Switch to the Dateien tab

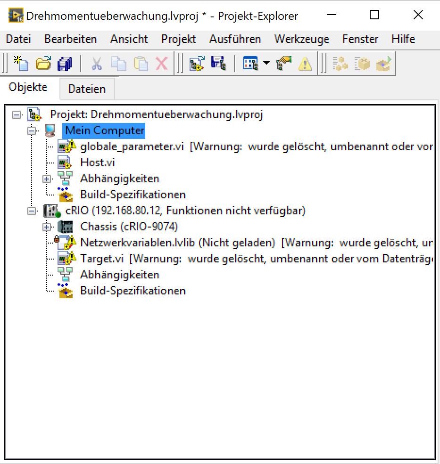click(x=87, y=89)
